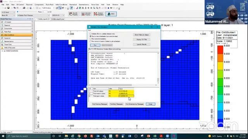Click the highlighted selection mode toolbar icon
This screenshot has height=139, width=248.
[x=71, y=8]
